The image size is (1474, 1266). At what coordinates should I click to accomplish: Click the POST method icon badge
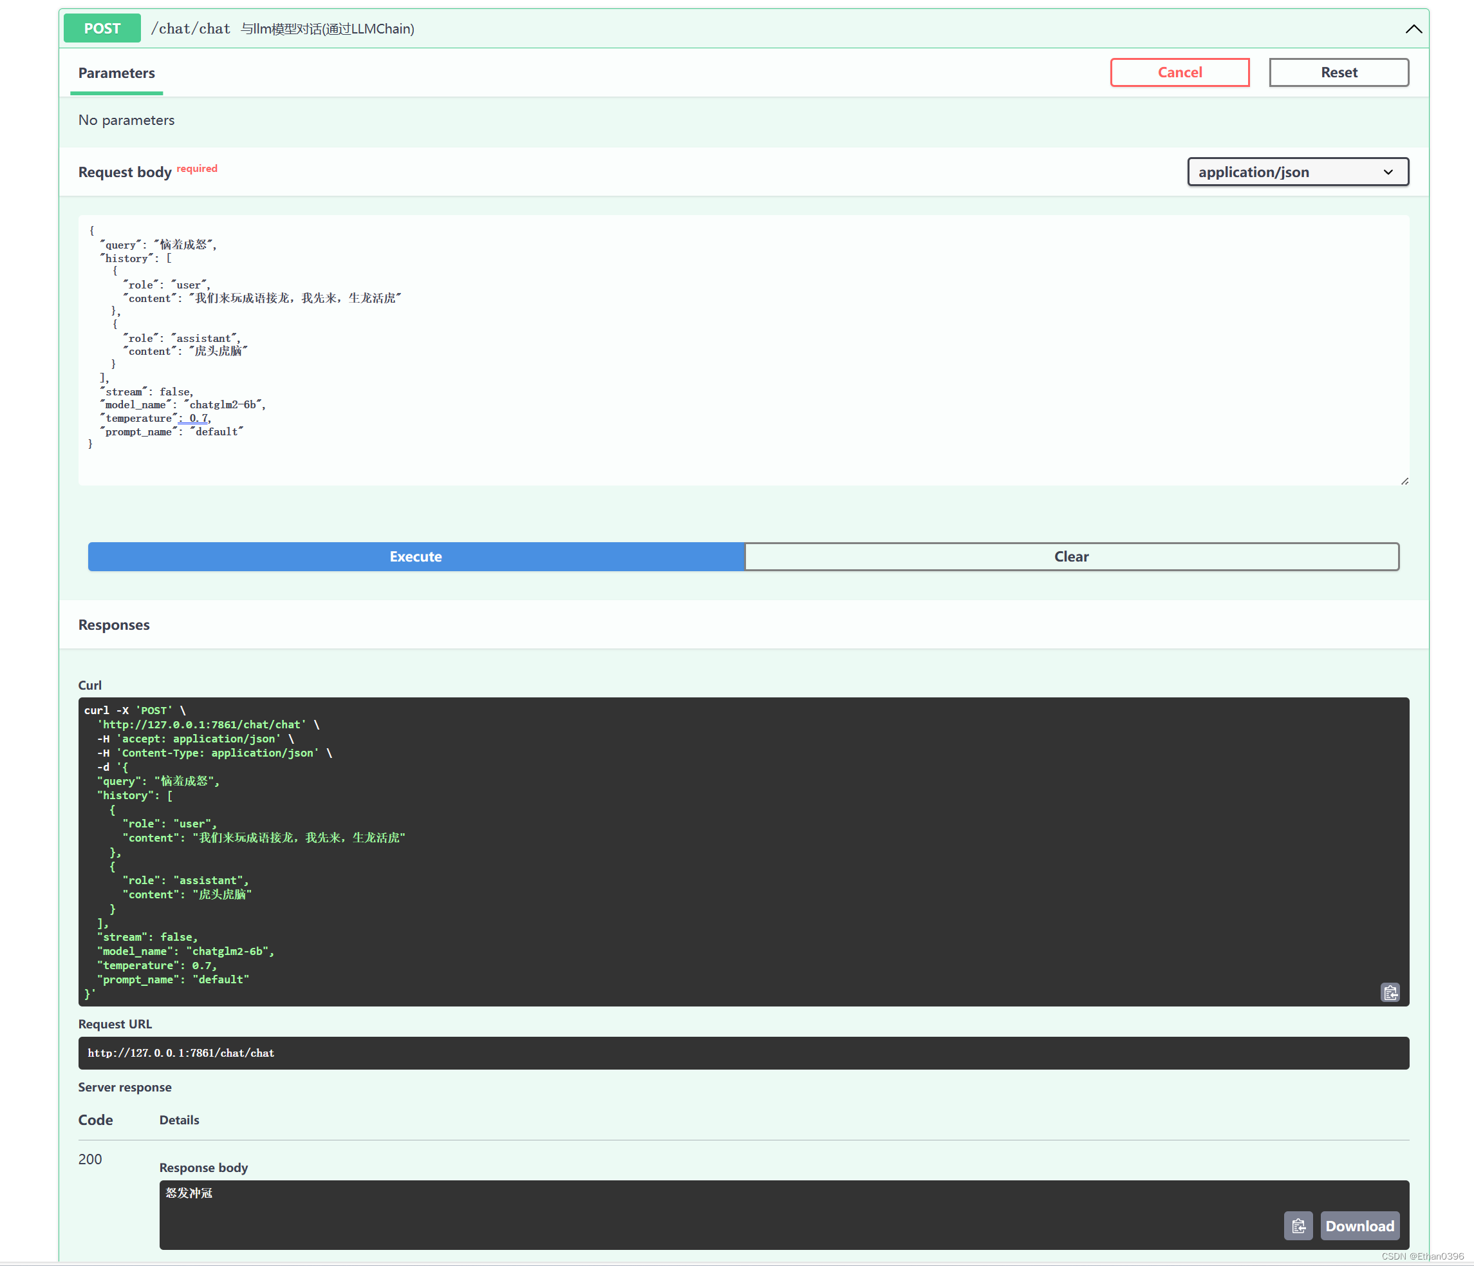pyautogui.click(x=104, y=29)
